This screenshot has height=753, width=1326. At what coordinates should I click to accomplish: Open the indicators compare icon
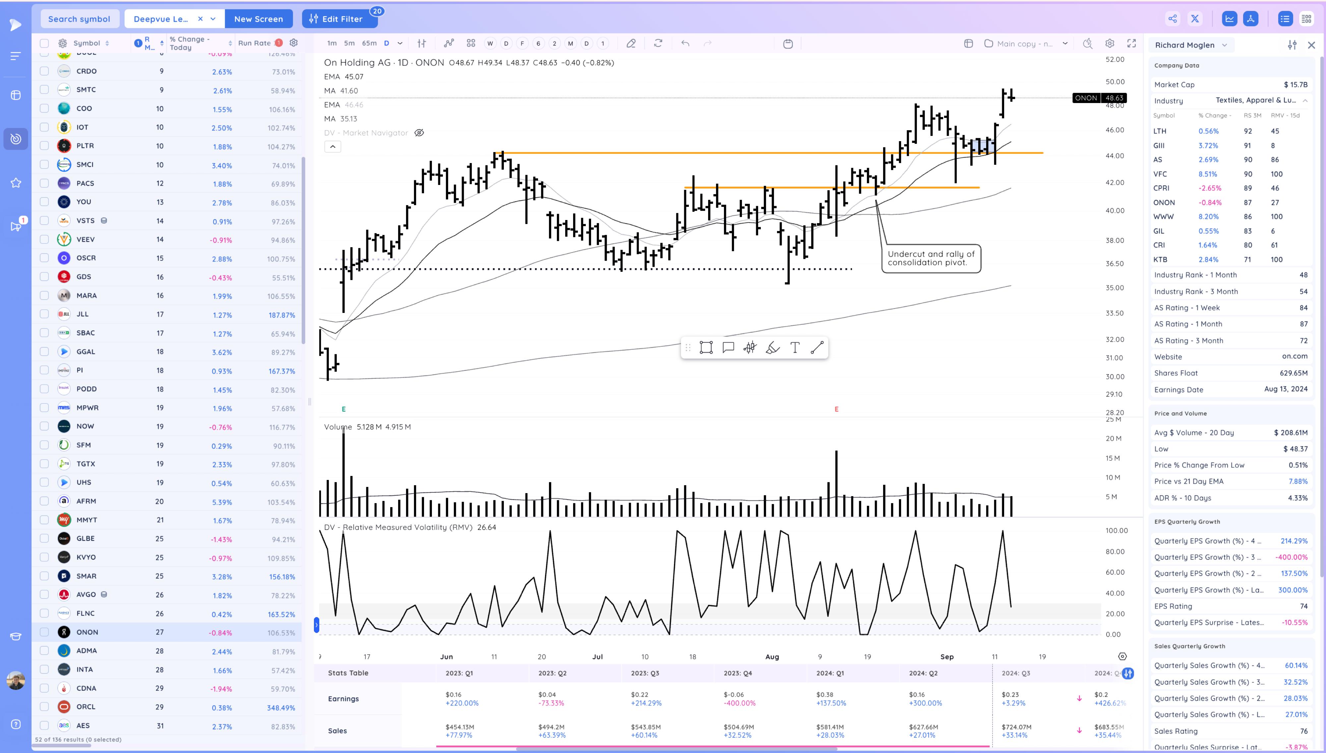[449, 43]
